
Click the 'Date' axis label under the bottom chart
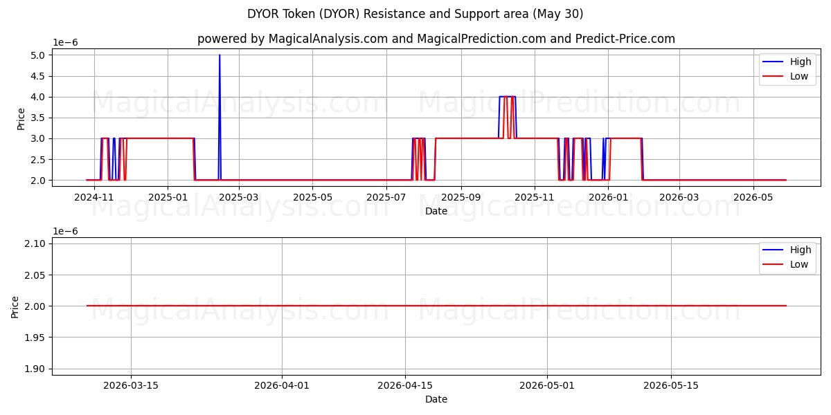436,399
